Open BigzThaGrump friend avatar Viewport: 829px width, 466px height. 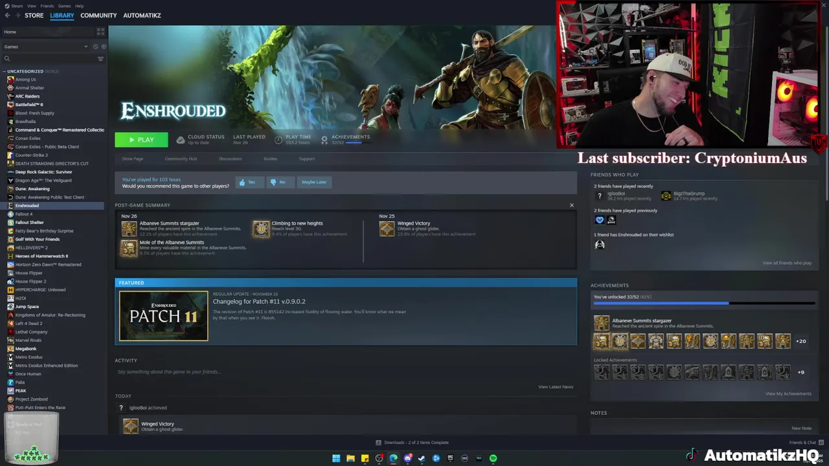coord(666,196)
